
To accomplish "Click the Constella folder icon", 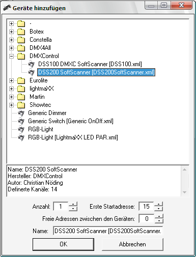I will point(21,40).
